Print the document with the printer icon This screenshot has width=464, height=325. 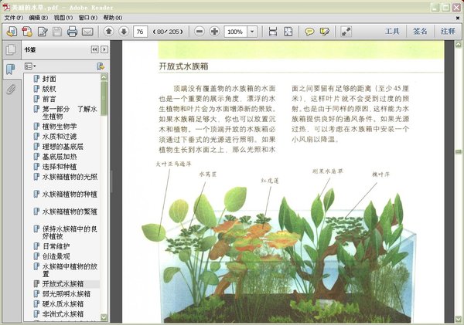(72, 32)
